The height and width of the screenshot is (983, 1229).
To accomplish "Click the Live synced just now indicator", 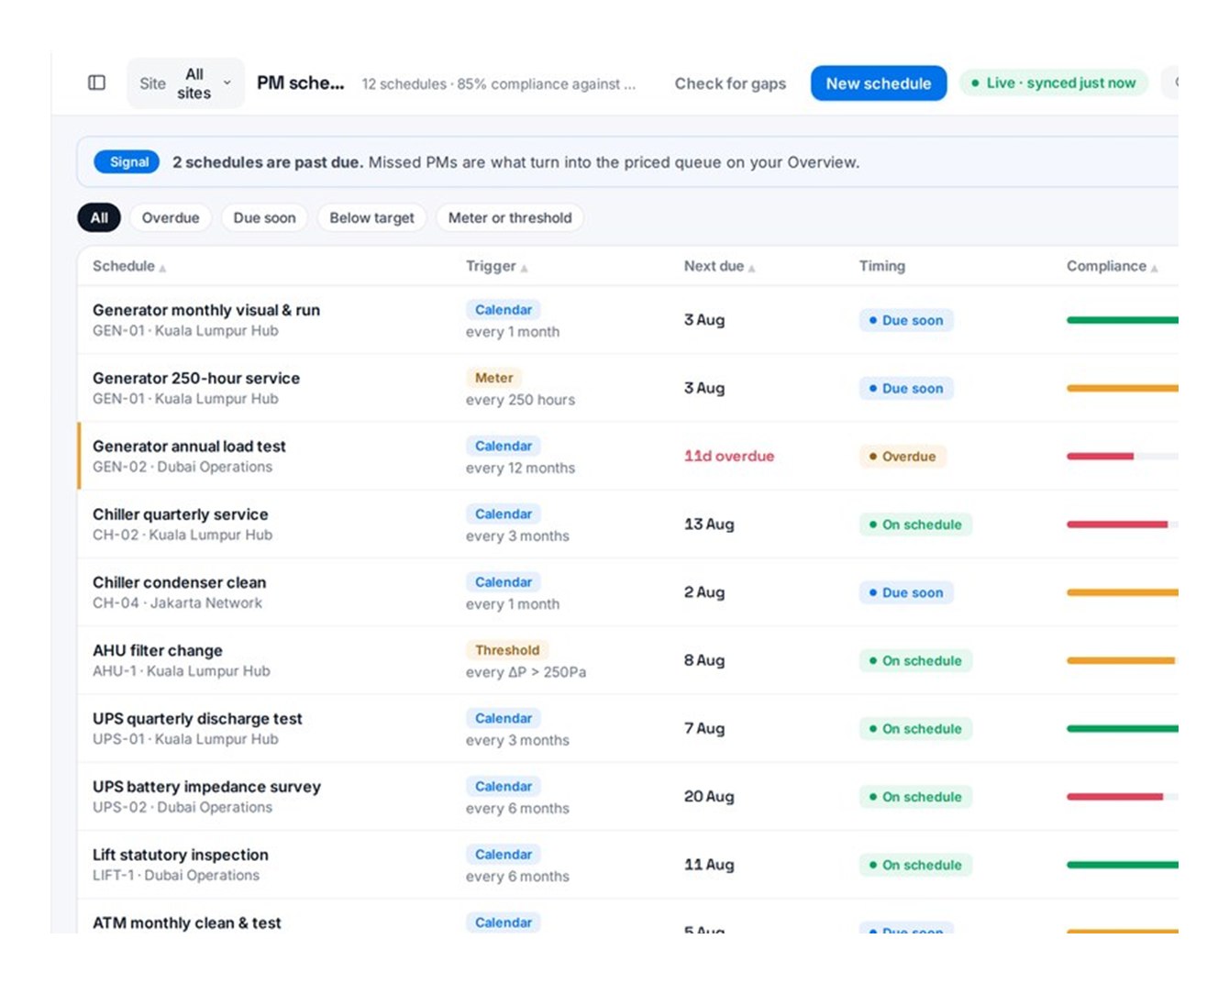I will pos(1054,83).
